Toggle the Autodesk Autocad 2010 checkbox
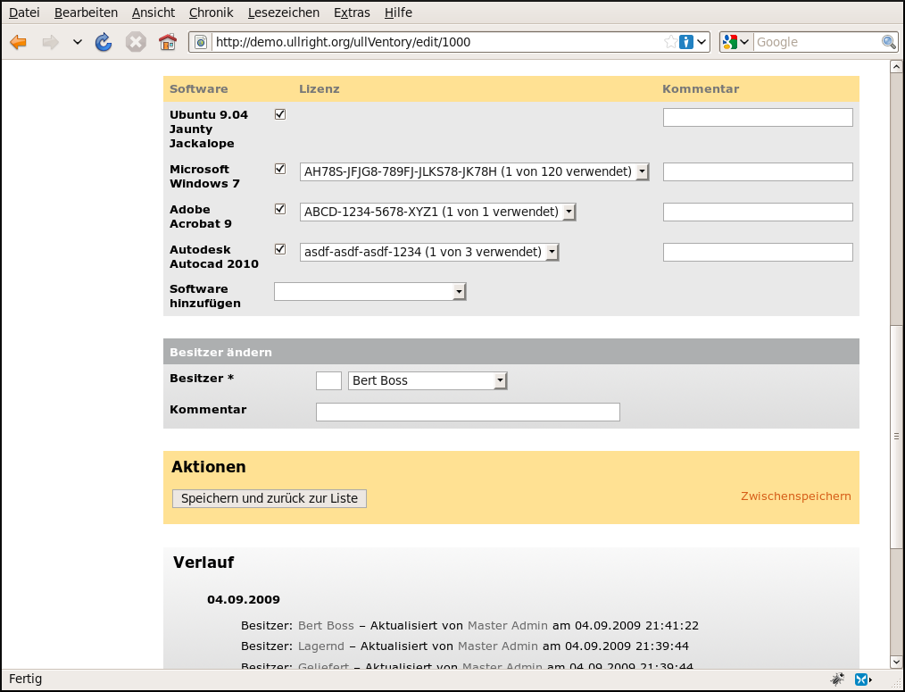Image resolution: width=905 pixels, height=692 pixels. pyautogui.click(x=280, y=249)
